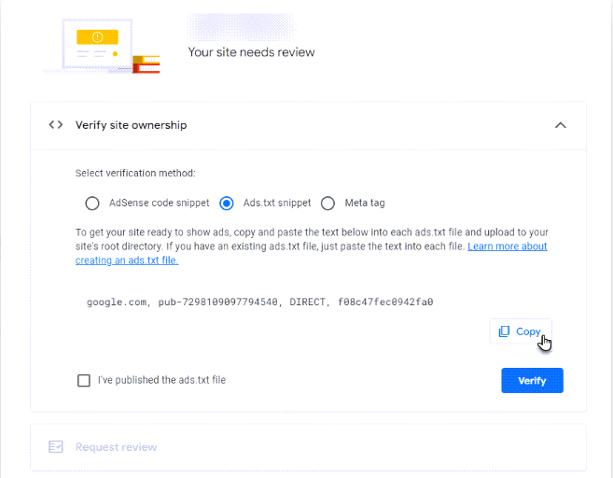Click the blurred site name at top
The image size is (613, 478).
tap(241, 23)
